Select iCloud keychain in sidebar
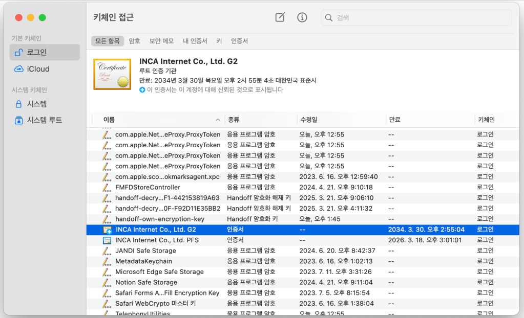Image resolution: width=524 pixels, height=318 pixels. (38, 69)
